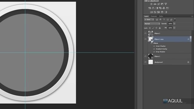
Task: Click the Opacity 100% field
Action: click(x=170, y=24)
